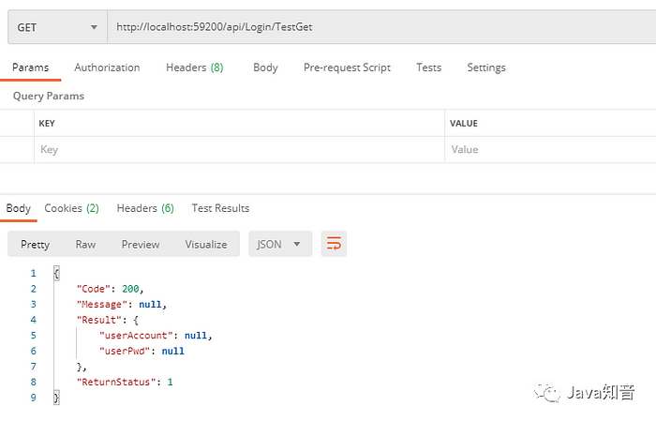This screenshot has height=421, width=656.
Task: View response Cookies (2) tab
Action: (71, 208)
